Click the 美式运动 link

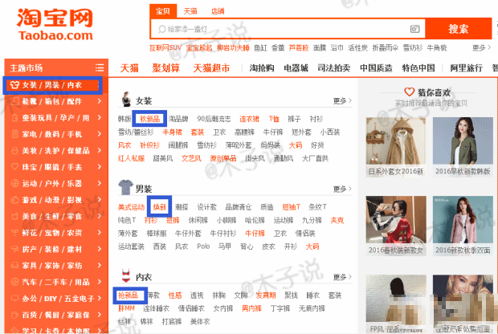click(131, 207)
